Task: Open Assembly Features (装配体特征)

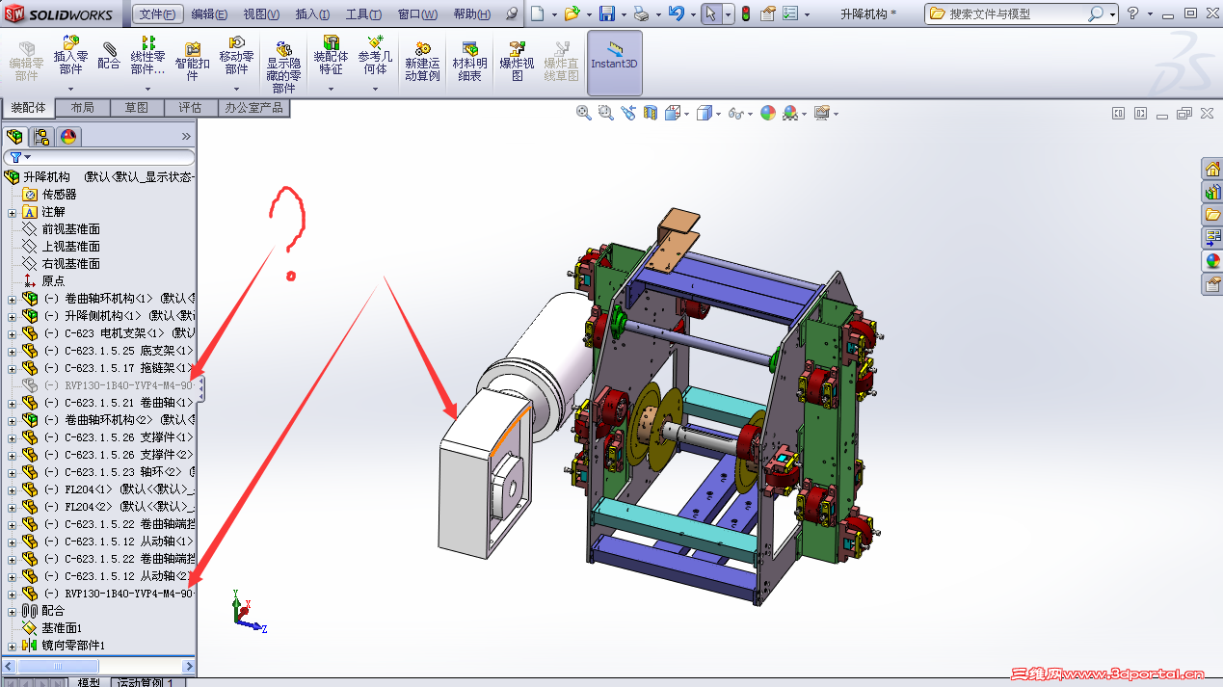Action: (x=331, y=56)
